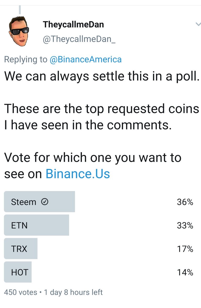Click the 14% result for HOT
This screenshot has height=308, width=201.
185,273
